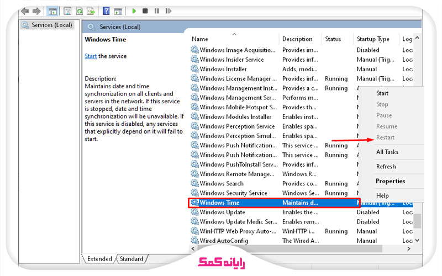This screenshot has height=276, width=442.
Task: Open Help using the blue question mark icon
Action: click(105, 11)
